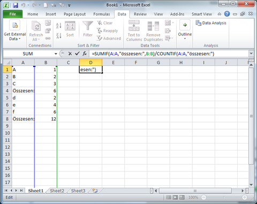Viewport: 257px width, 204px height.
Task: Select column D header
Action: coord(90,63)
